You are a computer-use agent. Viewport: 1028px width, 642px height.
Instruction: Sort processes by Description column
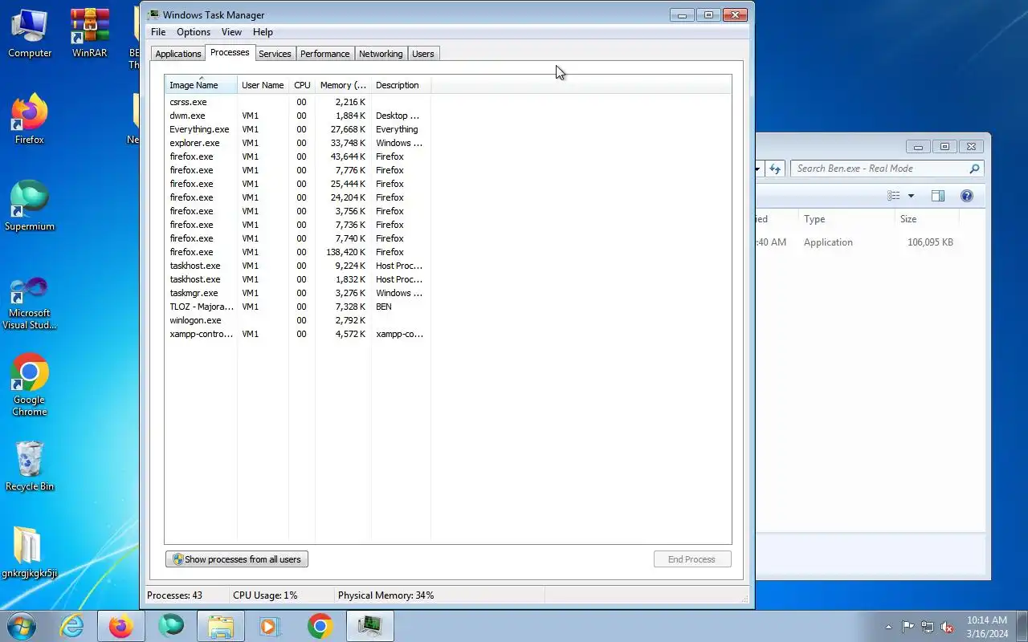(x=401, y=85)
